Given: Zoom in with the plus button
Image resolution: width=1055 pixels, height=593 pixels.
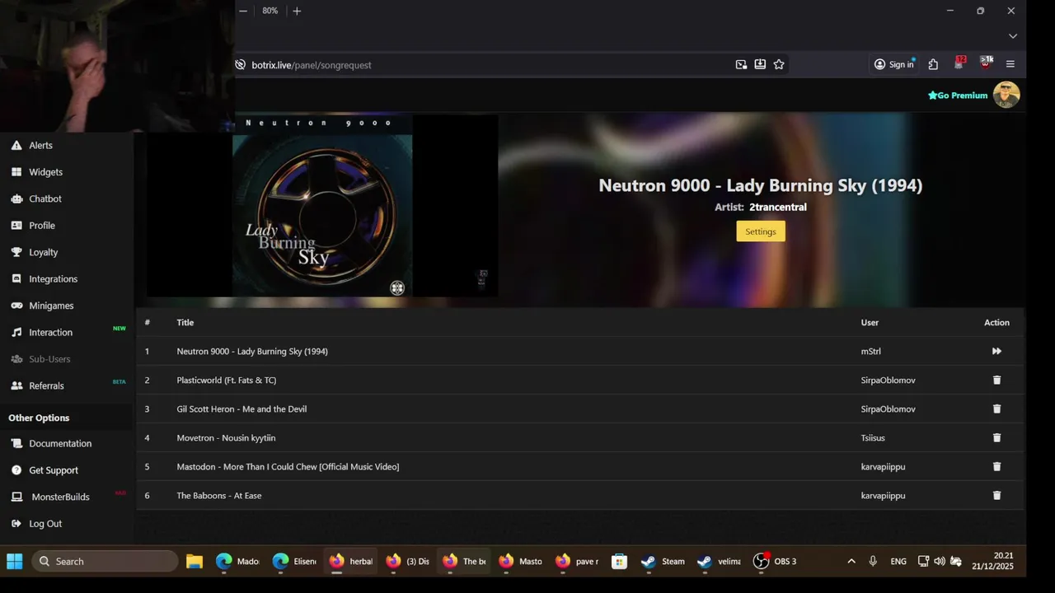Looking at the screenshot, I should click(297, 11).
